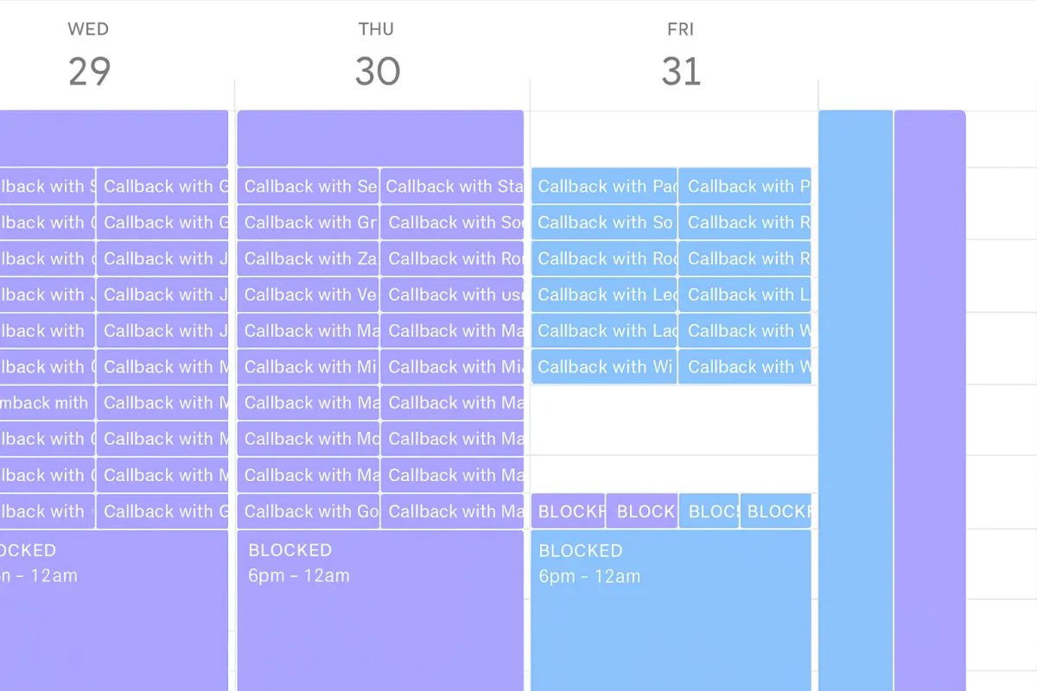1037x691 pixels.
Task: Open Thursday's 'Callback with Gr' event
Action: 308,222
